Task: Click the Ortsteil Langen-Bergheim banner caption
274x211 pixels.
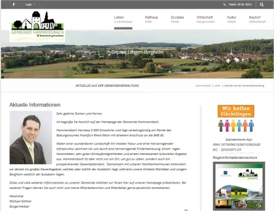Action: coord(138,52)
